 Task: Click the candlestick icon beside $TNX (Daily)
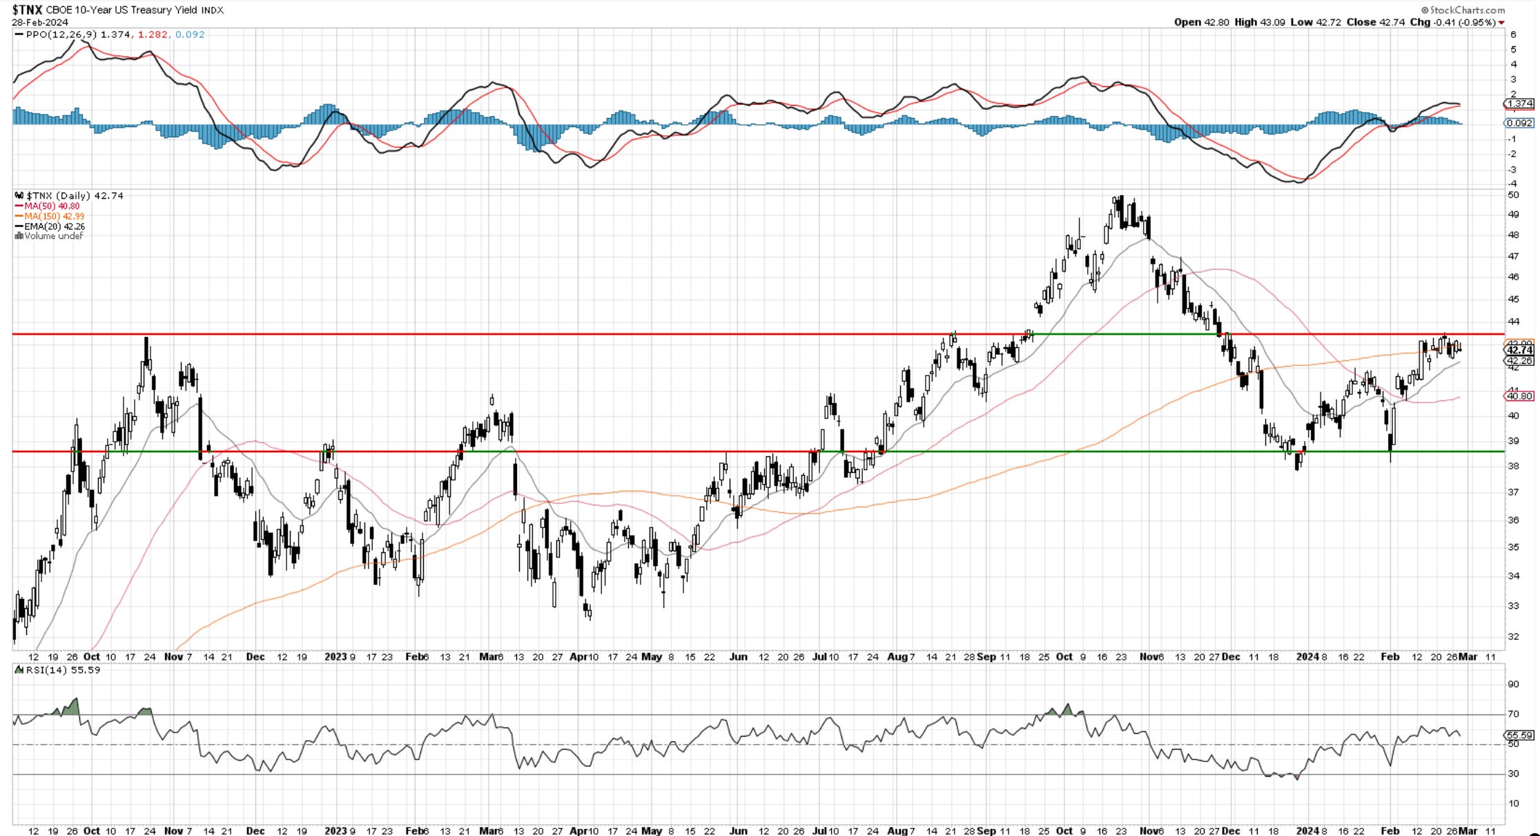pyautogui.click(x=19, y=196)
